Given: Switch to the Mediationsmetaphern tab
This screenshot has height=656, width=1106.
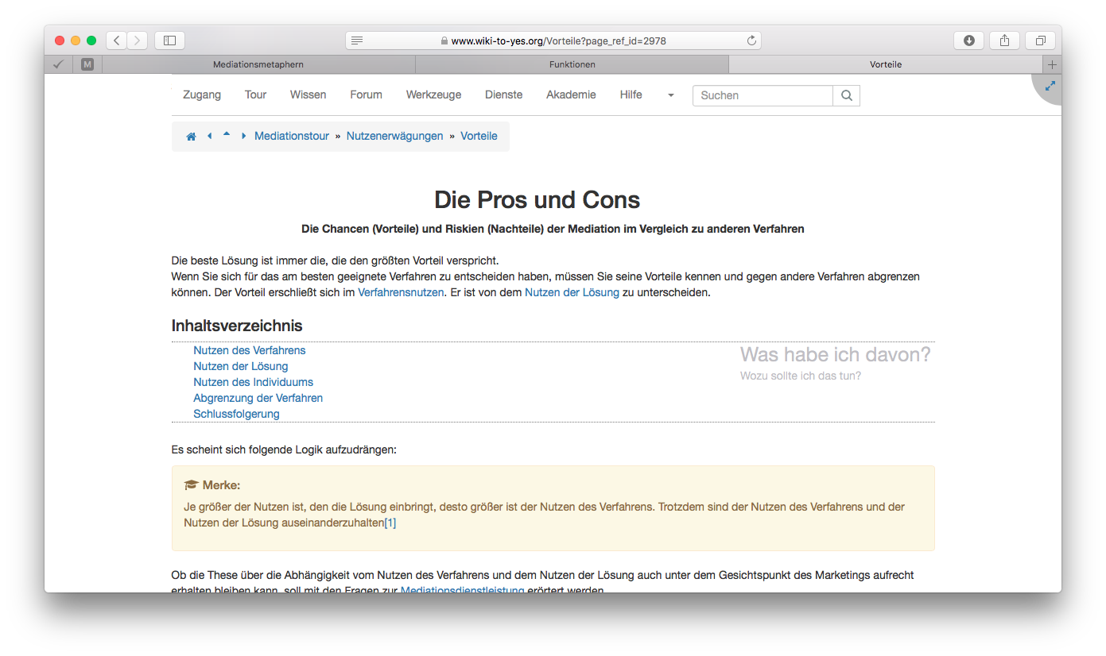Looking at the screenshot, I should pos(258,64).
